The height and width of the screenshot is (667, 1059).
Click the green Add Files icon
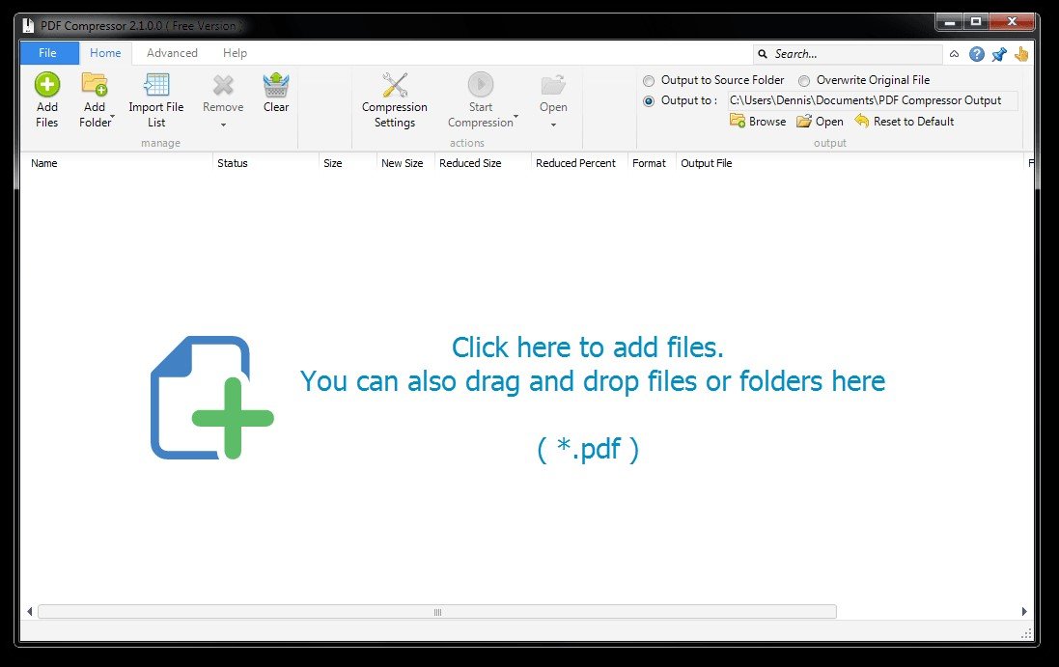click(47, 84)
